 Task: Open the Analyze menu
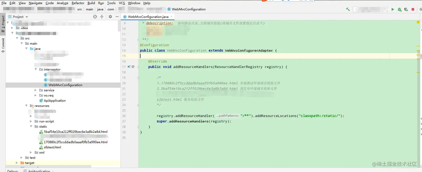pyautogui.click(x=63, y=3)
